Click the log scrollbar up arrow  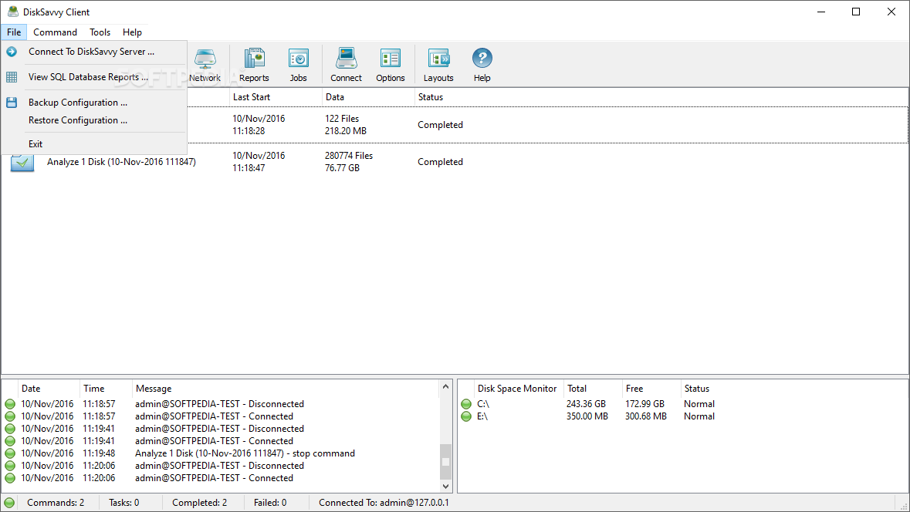pos(445,387)
